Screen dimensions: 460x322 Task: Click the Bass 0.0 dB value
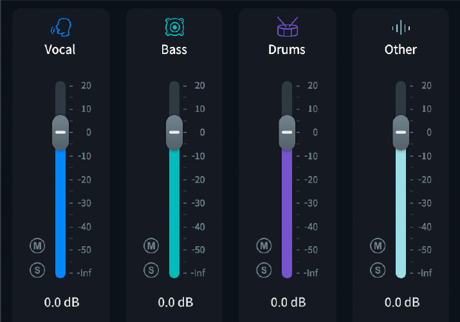[x=175, y=301]
